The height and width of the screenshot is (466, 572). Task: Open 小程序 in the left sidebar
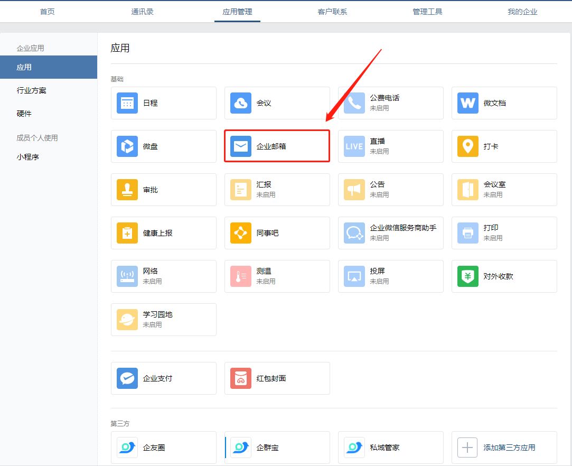point(28,157)
